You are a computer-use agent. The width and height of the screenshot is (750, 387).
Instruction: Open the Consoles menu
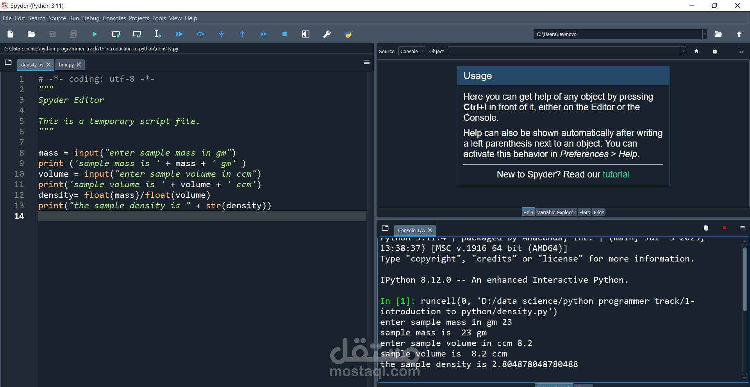[114, 18]
